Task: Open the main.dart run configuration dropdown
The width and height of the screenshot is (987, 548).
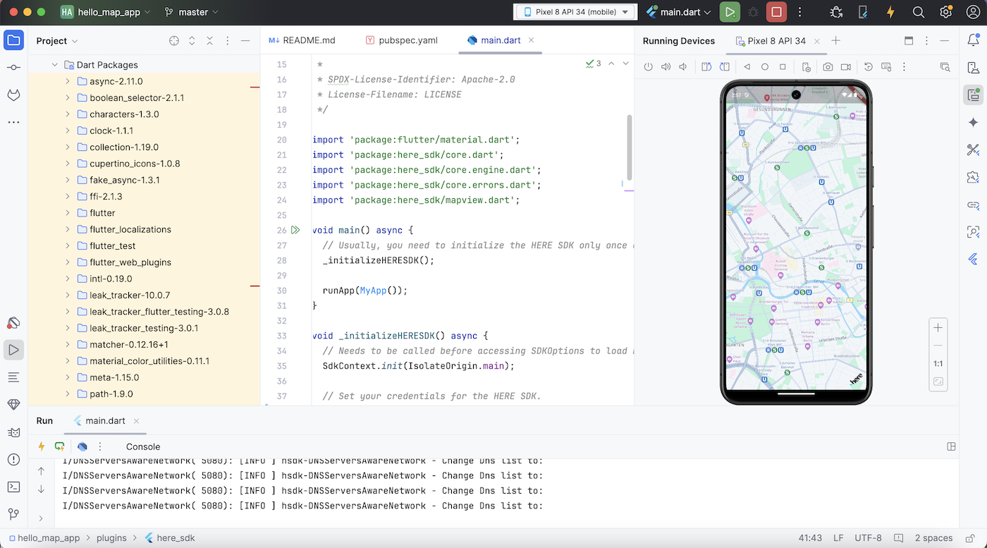Action: point(679,12)
